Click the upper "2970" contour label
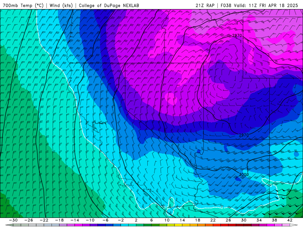Viewport: 303px width, 227px height. (237, 36)
